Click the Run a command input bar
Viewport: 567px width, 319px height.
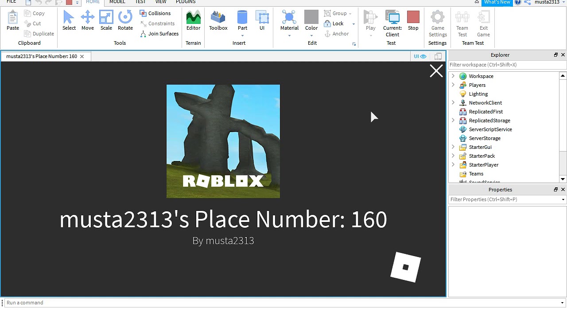282,303
